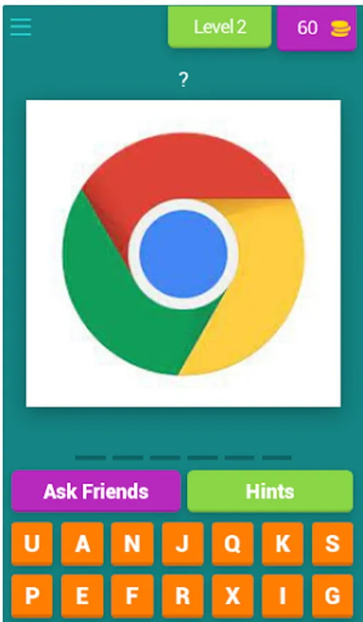Viewport: 363px width, 622px height.
Task: Select the letter P tile
Action: (32, 596)
